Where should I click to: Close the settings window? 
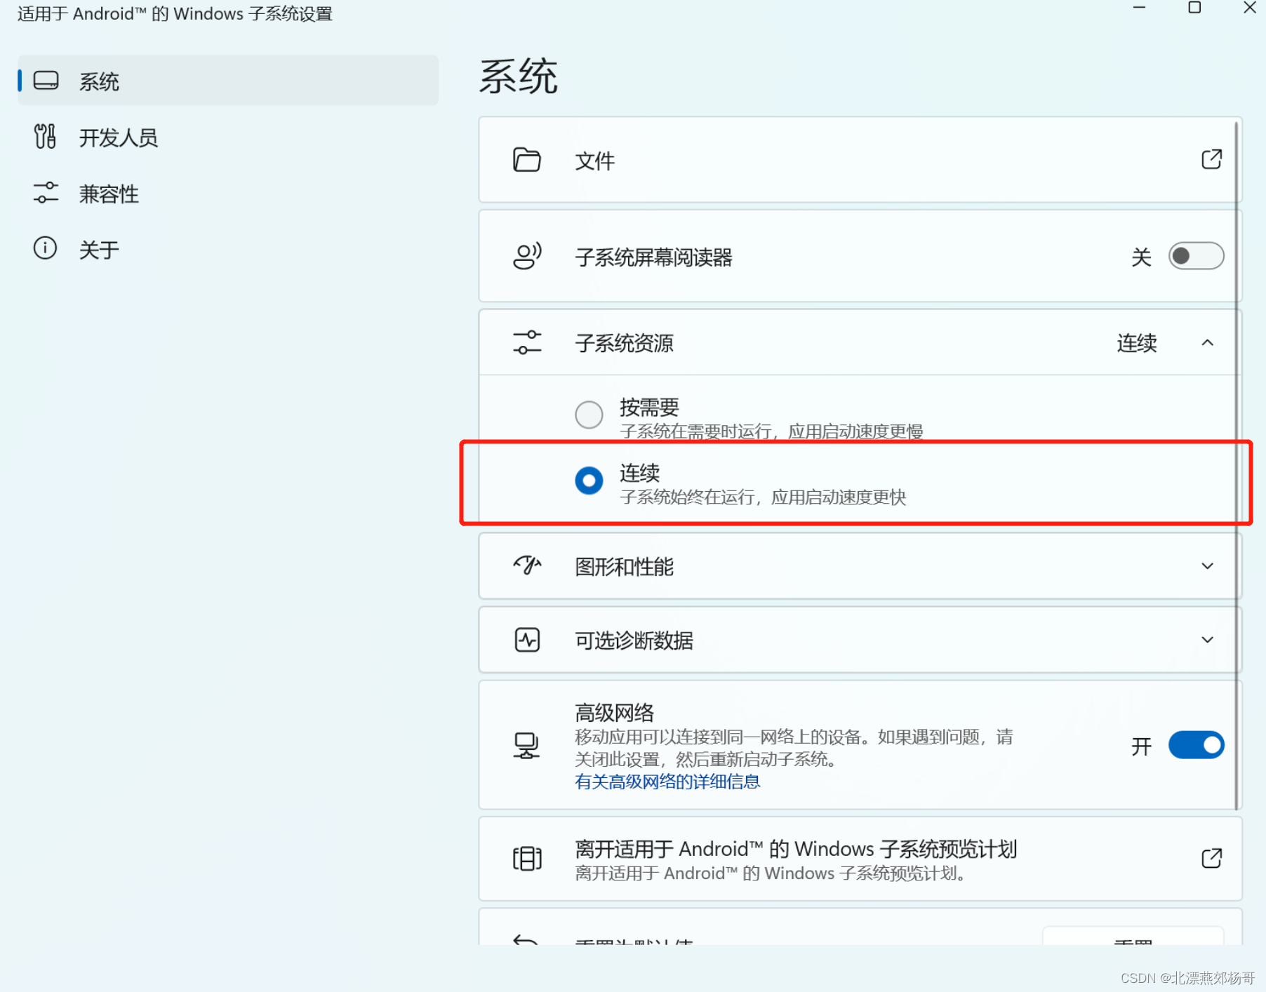(x=1250, y=8)
